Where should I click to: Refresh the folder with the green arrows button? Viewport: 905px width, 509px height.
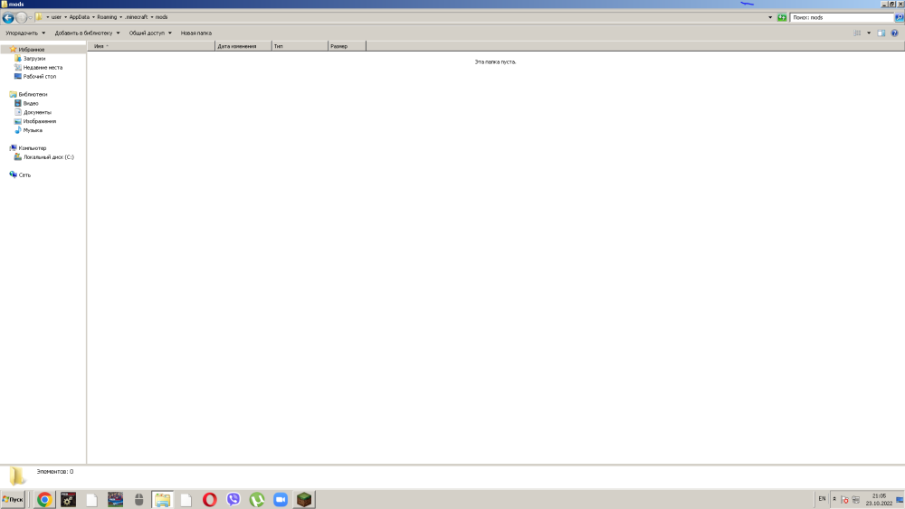(782, 17)
